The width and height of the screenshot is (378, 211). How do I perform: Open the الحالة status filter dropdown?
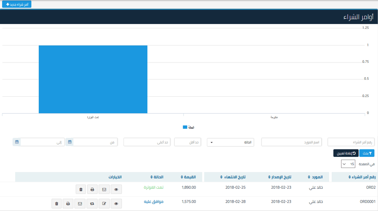[x=230, y=142]
